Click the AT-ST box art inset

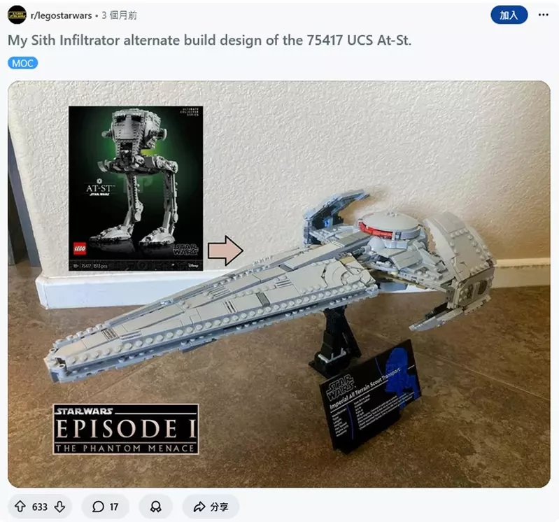pos(136,188)
